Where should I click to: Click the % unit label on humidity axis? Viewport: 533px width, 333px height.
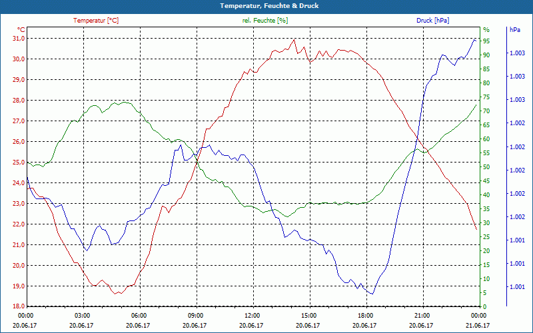(486, 30)
